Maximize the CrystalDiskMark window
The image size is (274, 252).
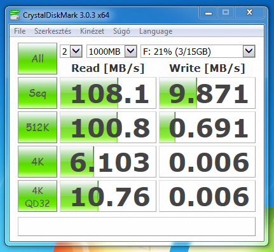click(x=226, y=13)
